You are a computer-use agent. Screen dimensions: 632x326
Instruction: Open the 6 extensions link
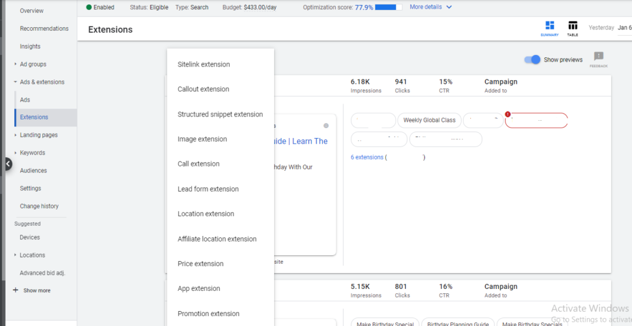367,157
